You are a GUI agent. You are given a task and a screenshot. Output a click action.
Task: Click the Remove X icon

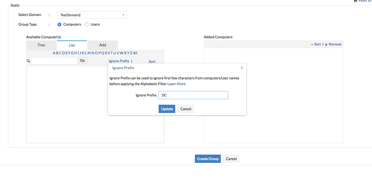(x=326, y=44)
